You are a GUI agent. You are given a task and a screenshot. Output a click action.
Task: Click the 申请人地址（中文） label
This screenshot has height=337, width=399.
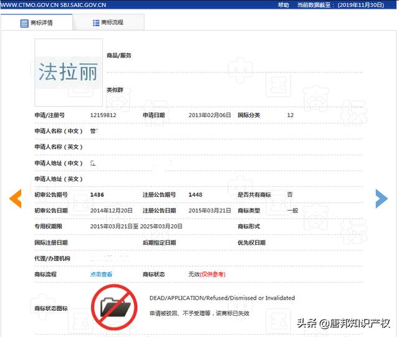pos(59,163)
